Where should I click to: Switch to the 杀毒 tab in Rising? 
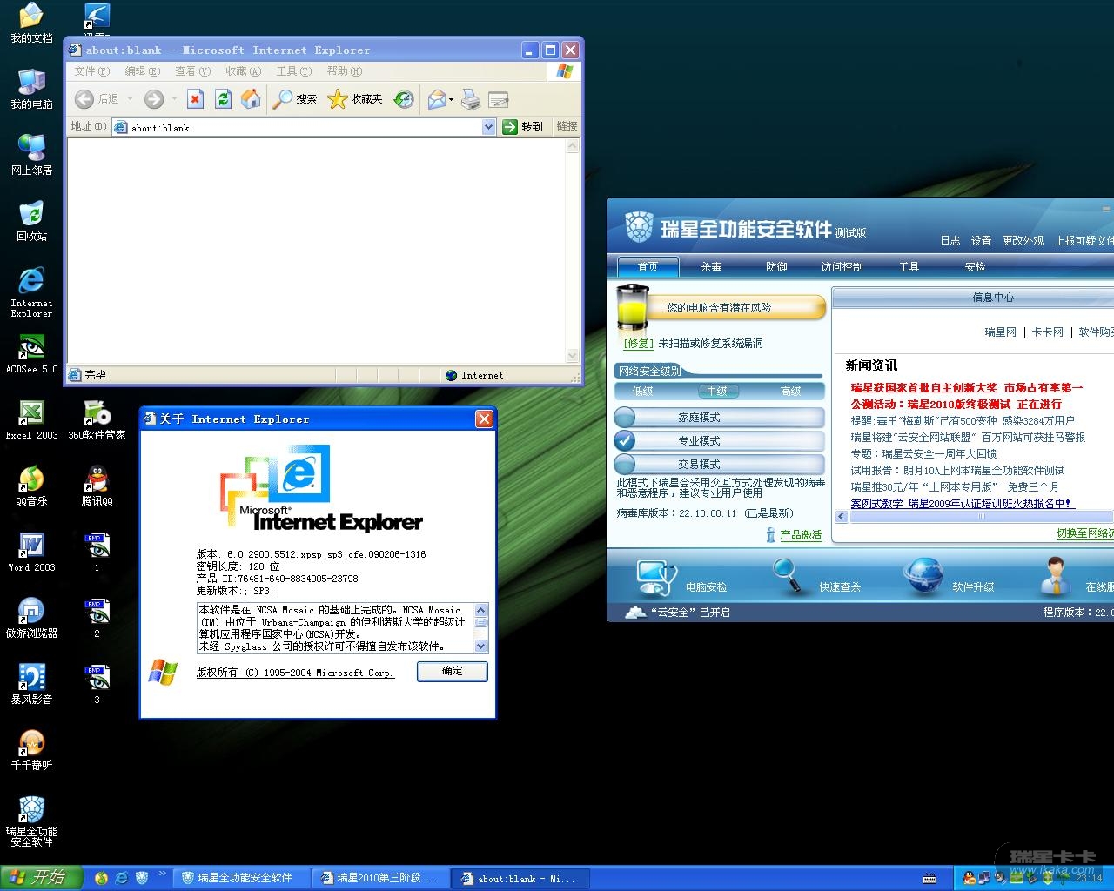[712, 267]
